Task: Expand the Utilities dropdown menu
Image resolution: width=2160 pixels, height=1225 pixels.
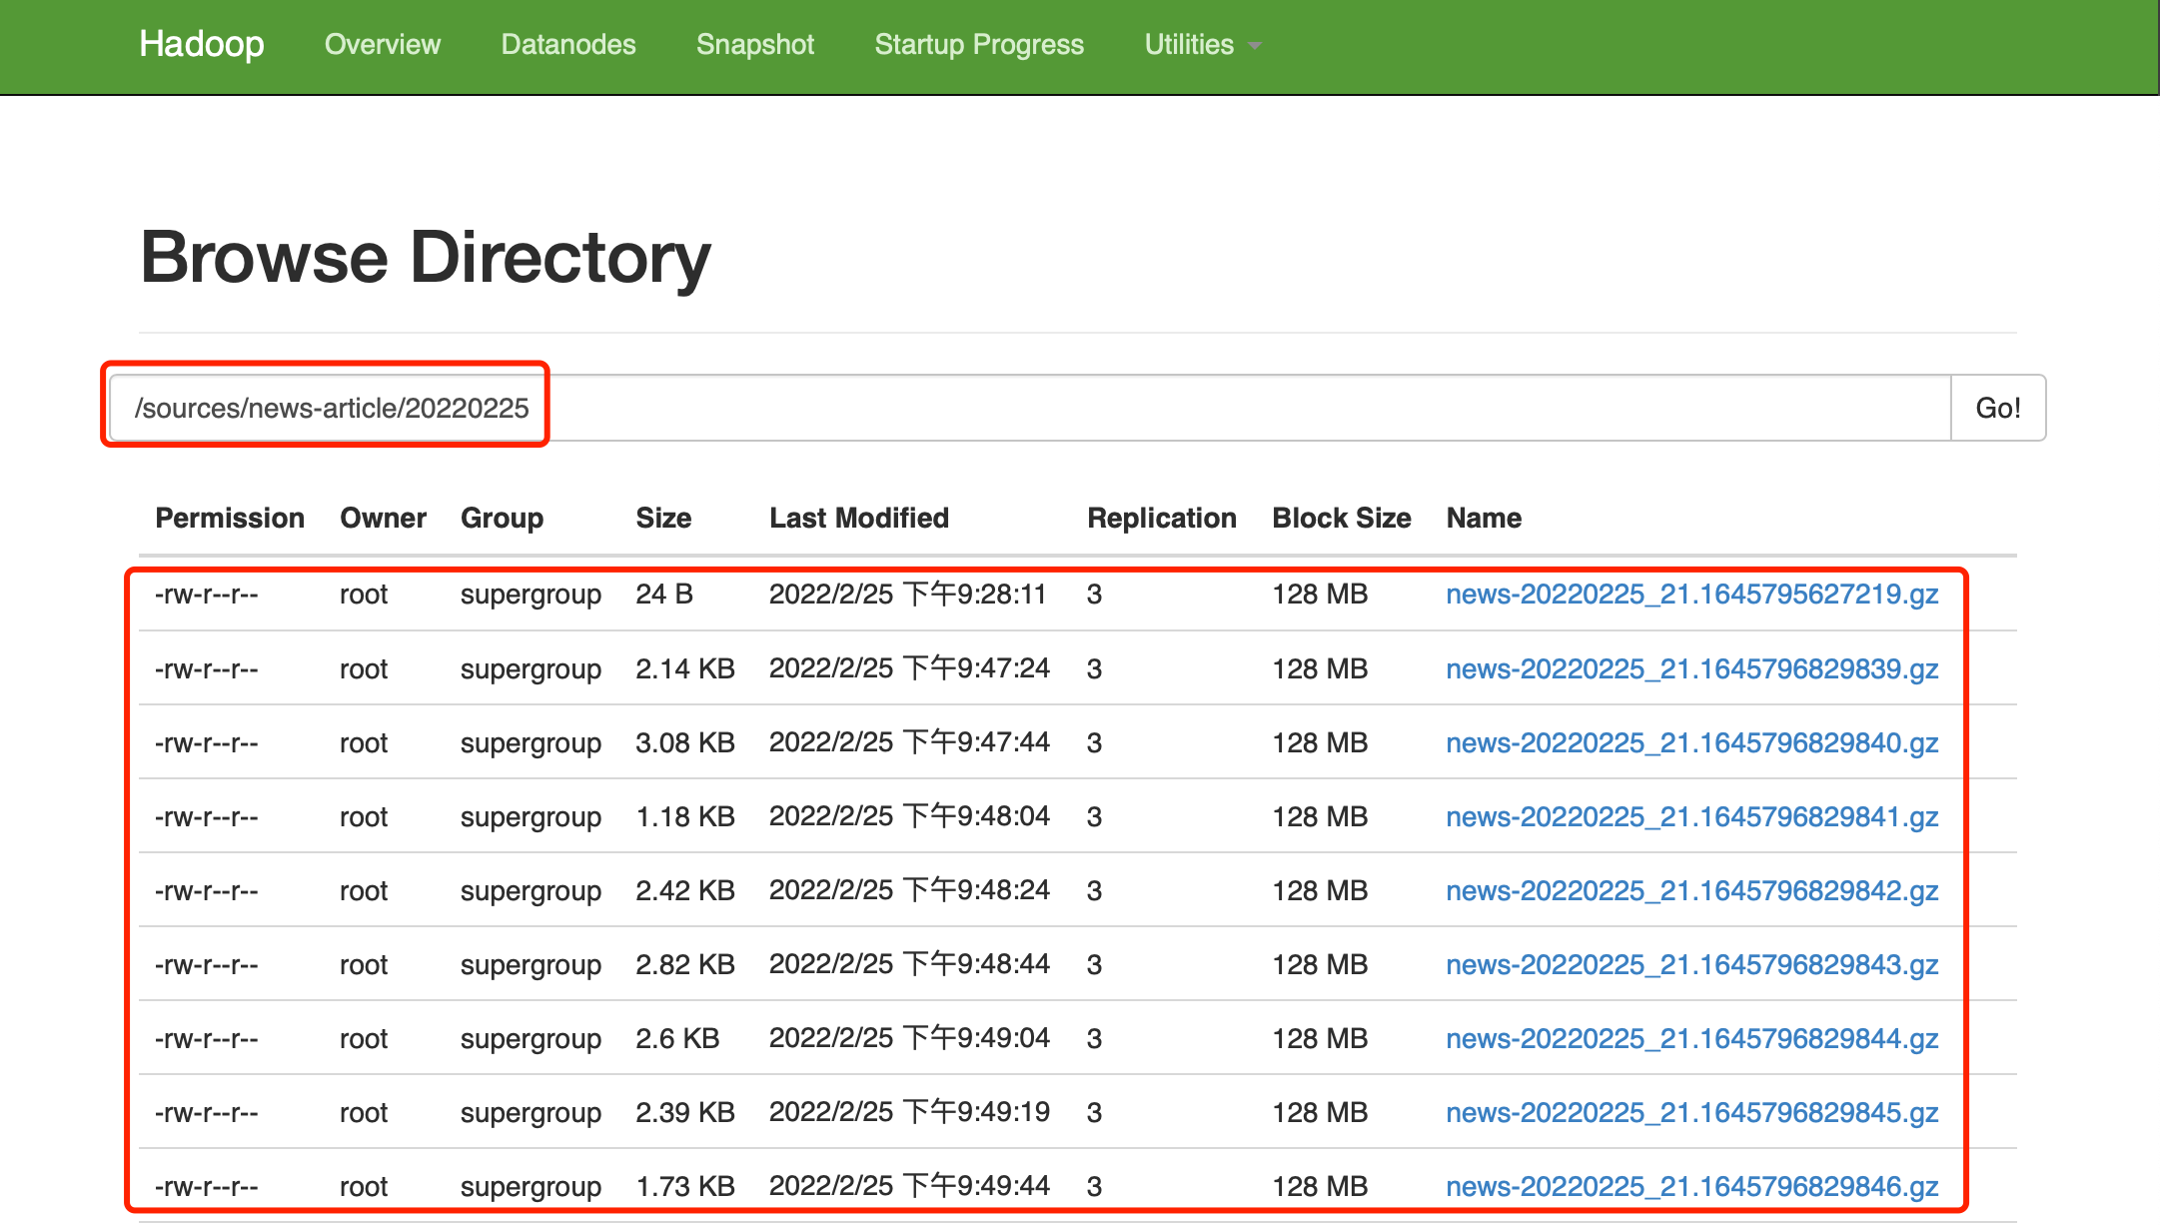Action: coord(1203,44)
